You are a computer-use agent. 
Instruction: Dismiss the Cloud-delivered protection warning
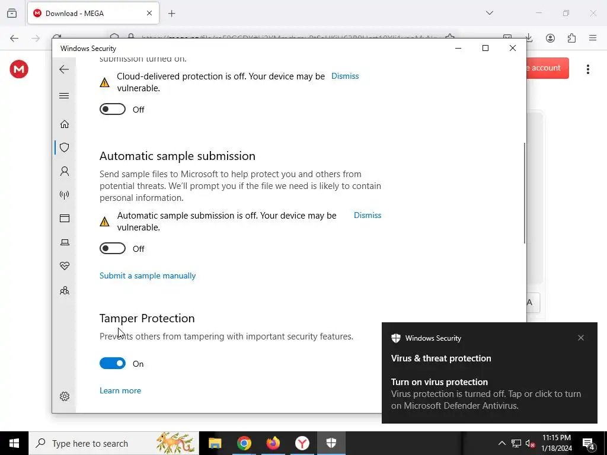[345, 76]
